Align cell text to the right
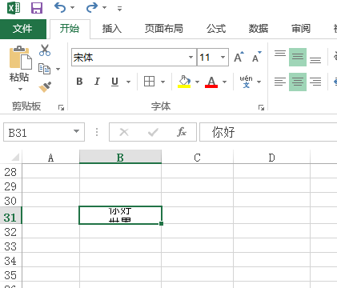The image size is (337, 288). point(315,82)
